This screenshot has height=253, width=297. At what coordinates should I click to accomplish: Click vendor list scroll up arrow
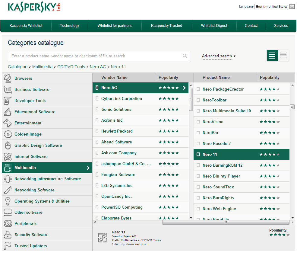click(191, 85)
